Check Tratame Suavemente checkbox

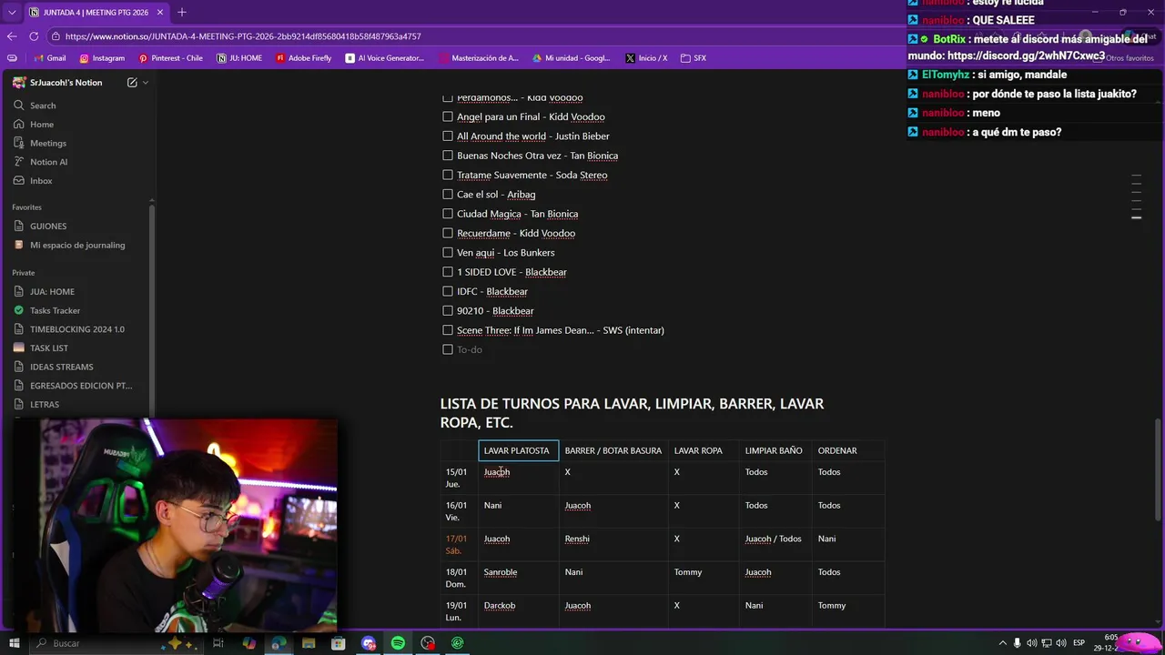[448, 175]
